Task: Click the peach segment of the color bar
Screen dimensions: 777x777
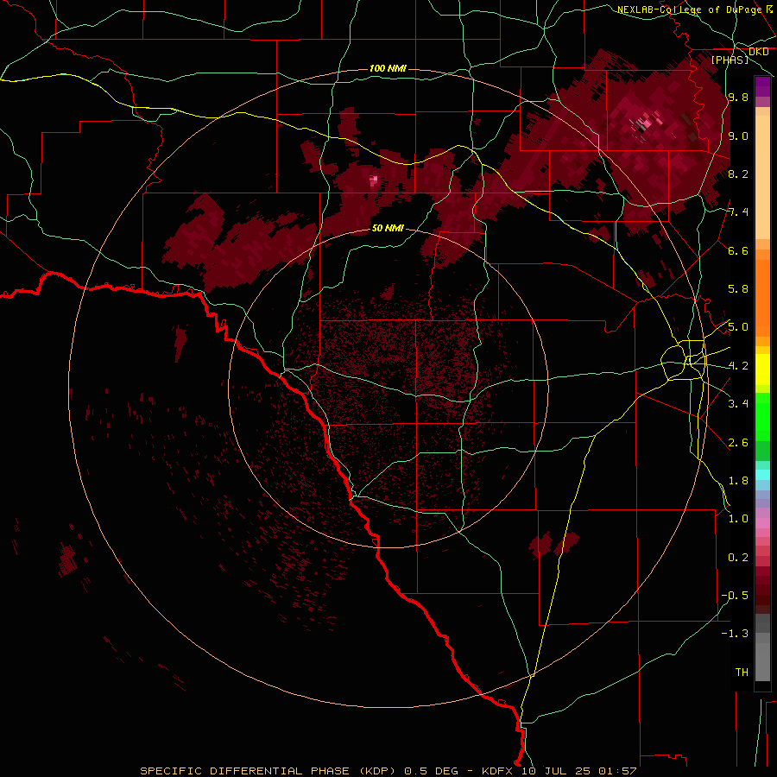Action: 762,177
